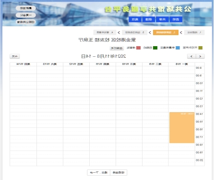This screenshot has height=180, width=214.
Task: Select the orange 14:00-18:00 booking block
Action: pos(182,128)
